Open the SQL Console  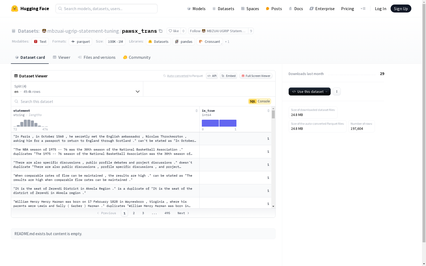[260, 101]
